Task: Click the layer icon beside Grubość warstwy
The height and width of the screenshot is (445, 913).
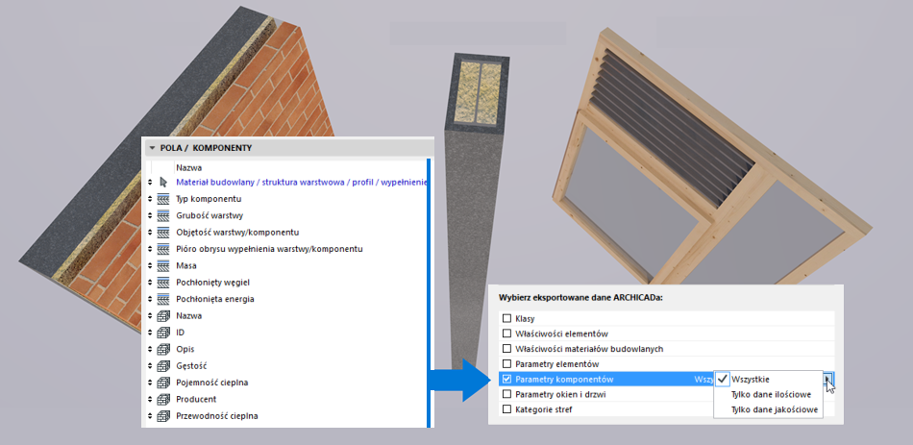Action: [x=163, y=215]
